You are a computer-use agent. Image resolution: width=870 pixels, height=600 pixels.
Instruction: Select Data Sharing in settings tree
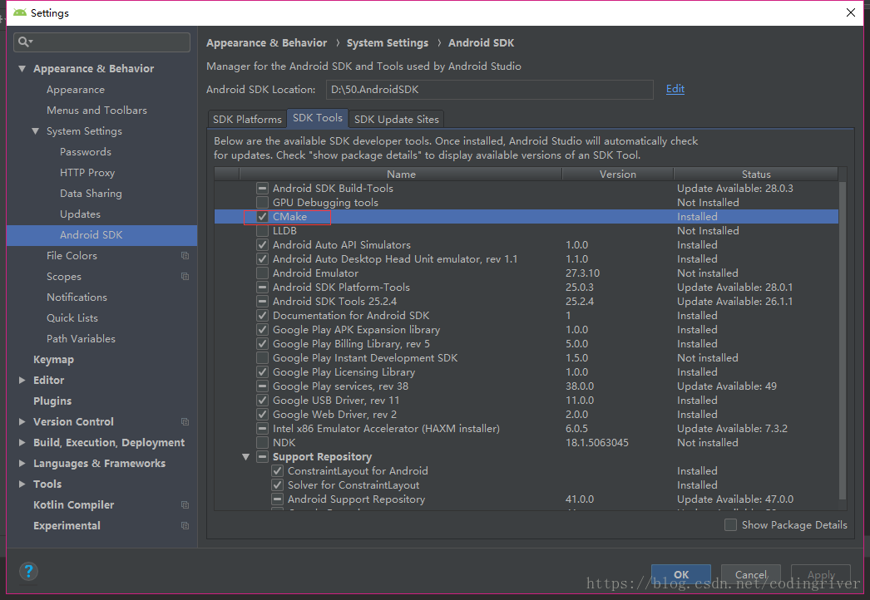tap(91, 194)
